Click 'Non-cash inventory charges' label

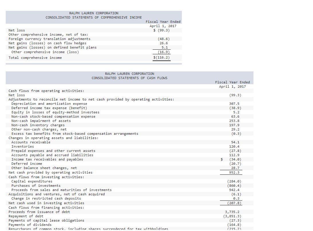click(x=38, y=125)
